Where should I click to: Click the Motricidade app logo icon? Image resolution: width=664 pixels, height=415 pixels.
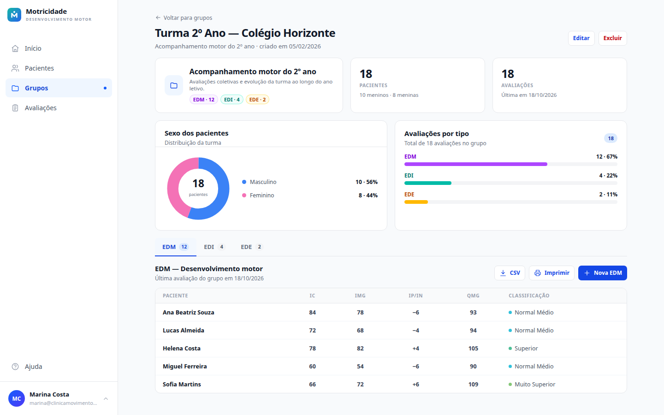coord(14,15)
